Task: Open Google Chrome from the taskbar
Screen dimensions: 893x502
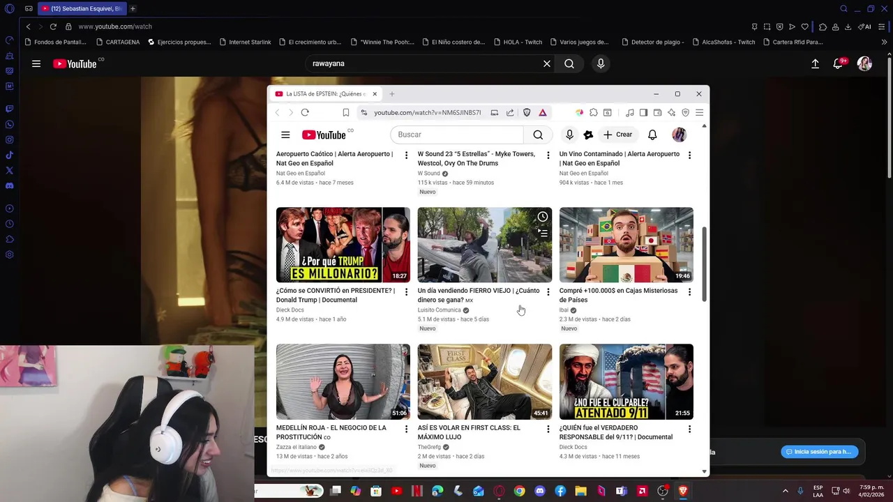Action: (x=519, y=491)
